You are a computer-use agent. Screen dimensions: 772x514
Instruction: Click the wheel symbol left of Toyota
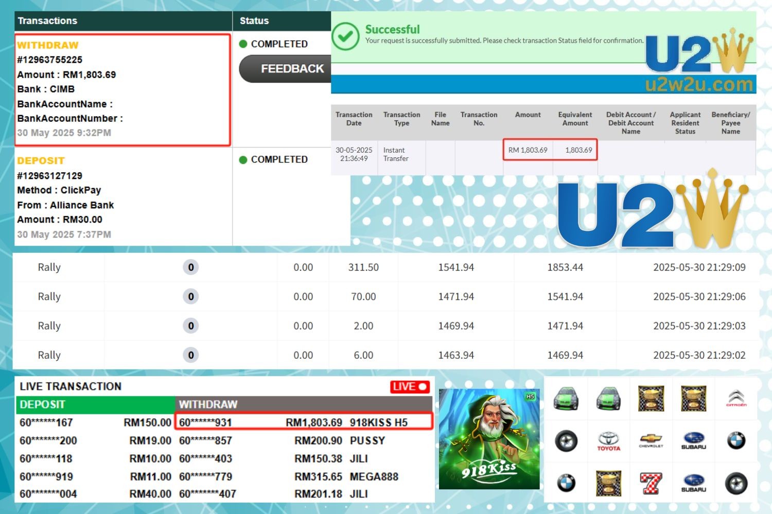click(566, 441)
